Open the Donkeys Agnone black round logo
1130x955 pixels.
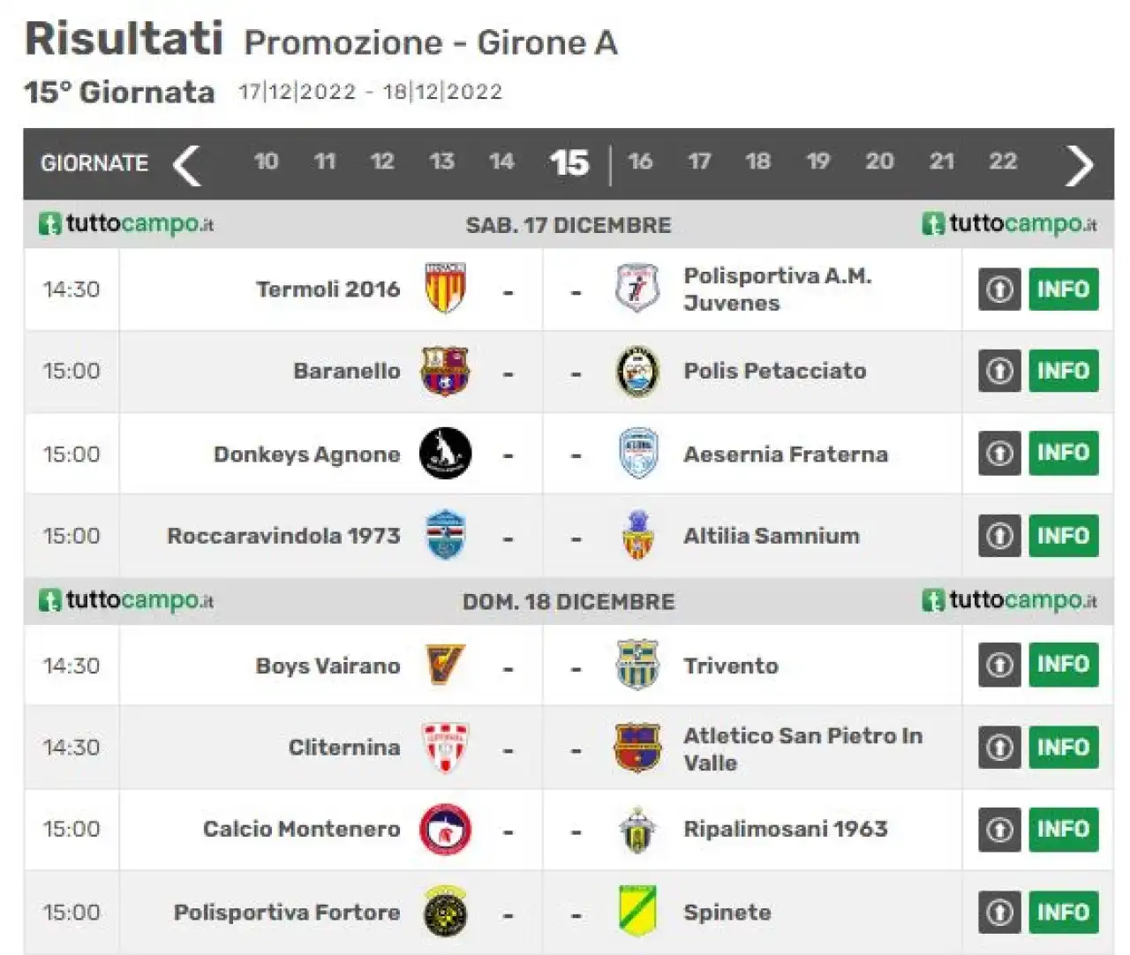(x=445, y=454)
